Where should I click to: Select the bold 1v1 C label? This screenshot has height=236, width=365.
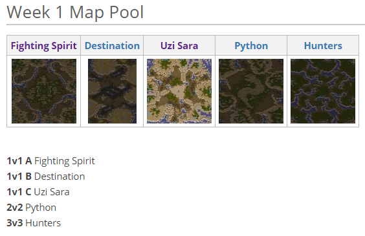(19, 192)
